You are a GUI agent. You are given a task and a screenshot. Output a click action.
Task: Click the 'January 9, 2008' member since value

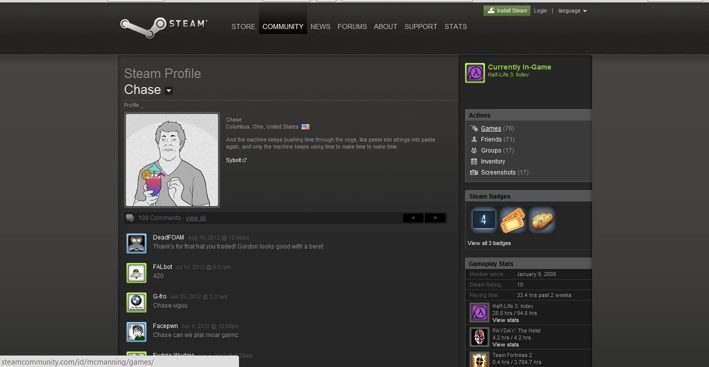[x=536, y=274]
